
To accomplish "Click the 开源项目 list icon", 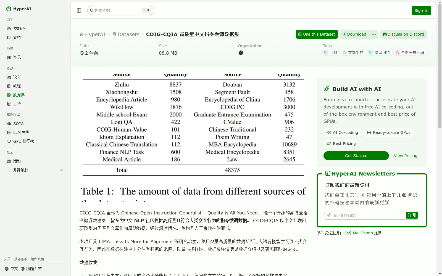I will pos(9,170).
